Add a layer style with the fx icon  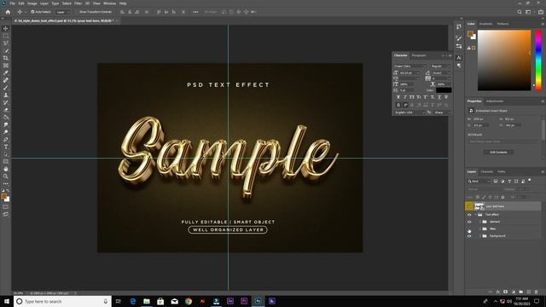click(x=498, y=292)
